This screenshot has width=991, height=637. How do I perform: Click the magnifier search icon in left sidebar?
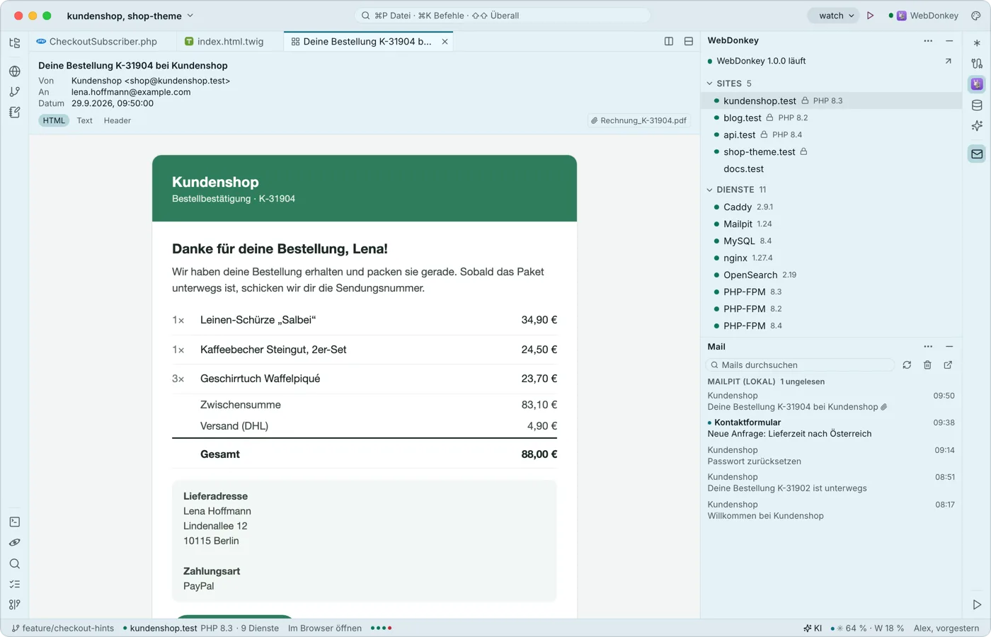click(x=14, y=563)
